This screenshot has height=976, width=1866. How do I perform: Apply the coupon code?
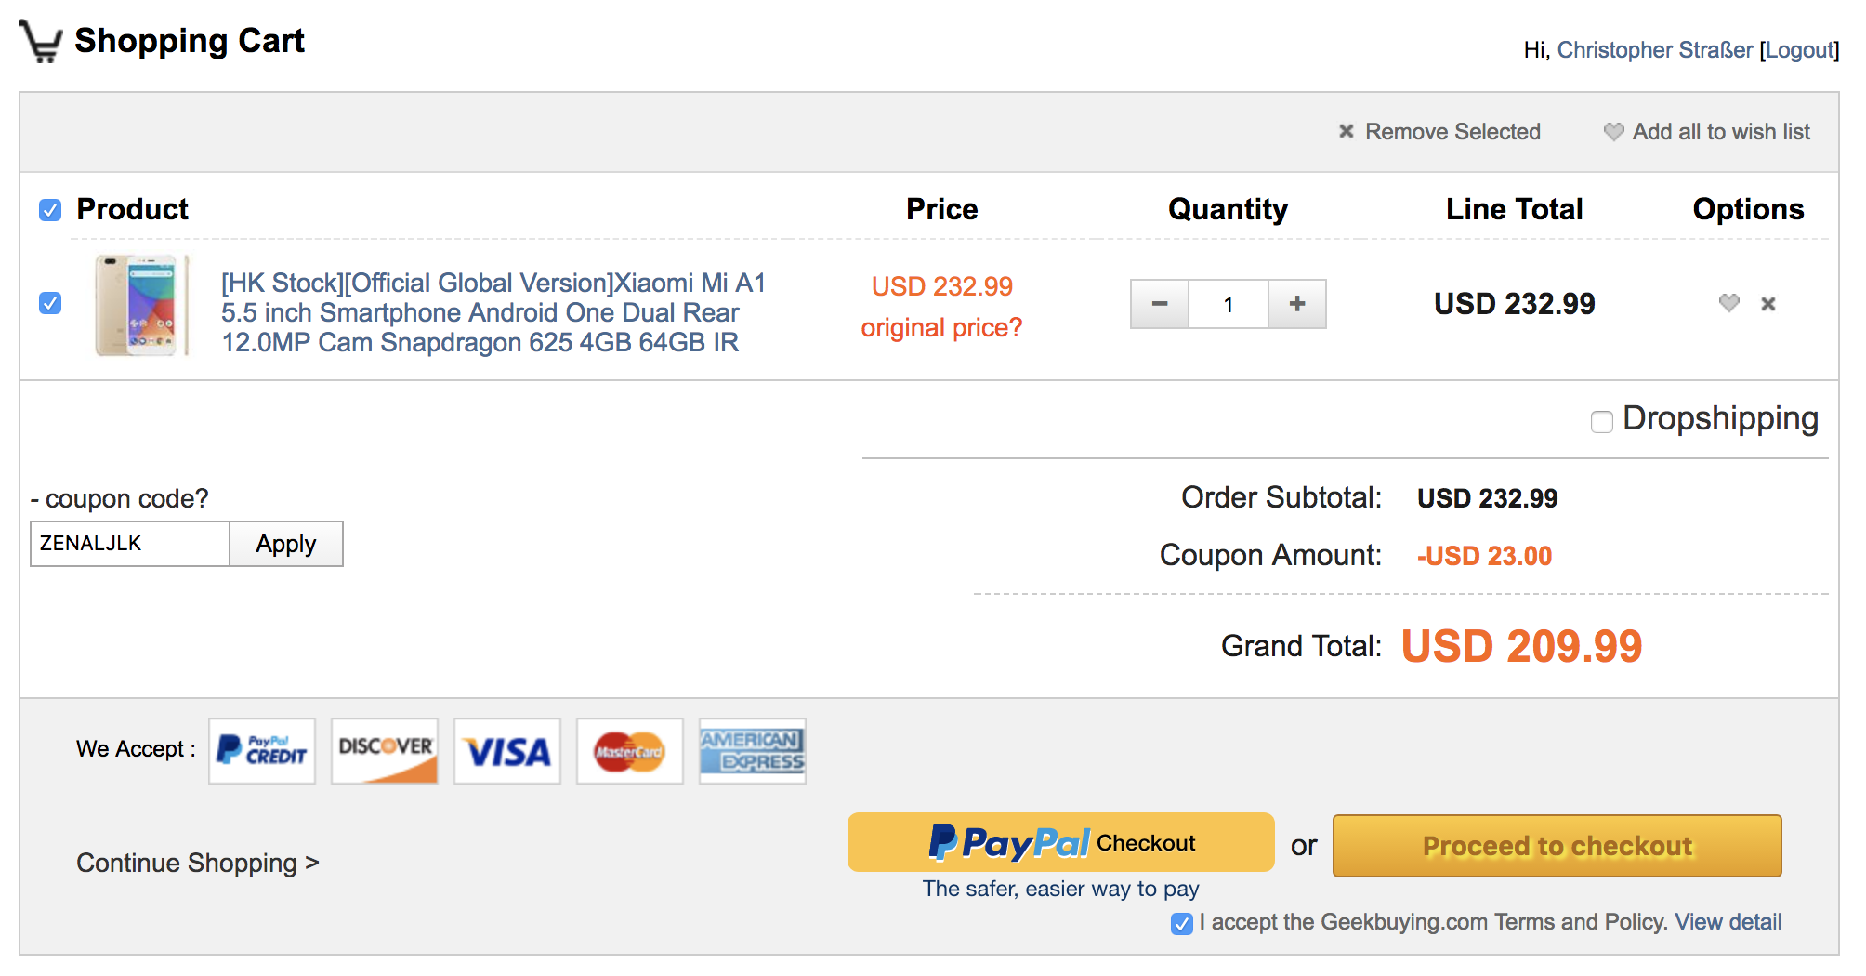(x=286, y=544)
